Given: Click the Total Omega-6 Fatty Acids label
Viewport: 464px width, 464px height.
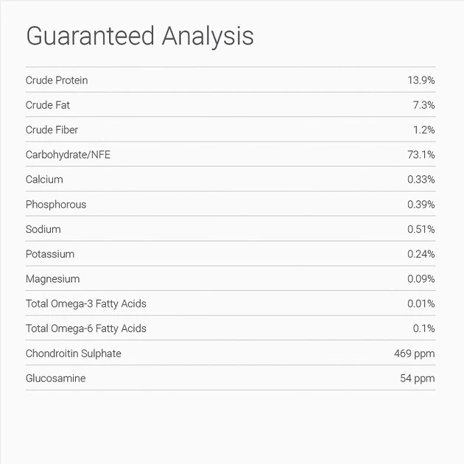Looking at the screenshot, I should point(85,328).
